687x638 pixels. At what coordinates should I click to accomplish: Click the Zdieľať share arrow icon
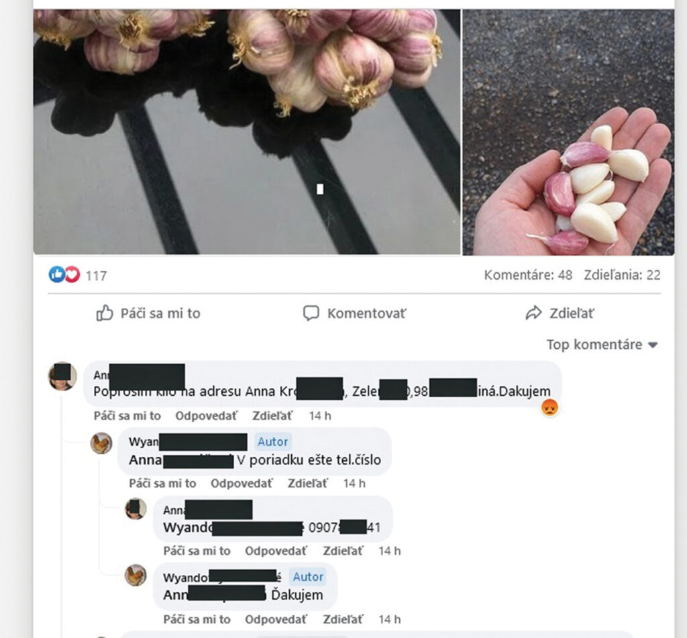533,313
